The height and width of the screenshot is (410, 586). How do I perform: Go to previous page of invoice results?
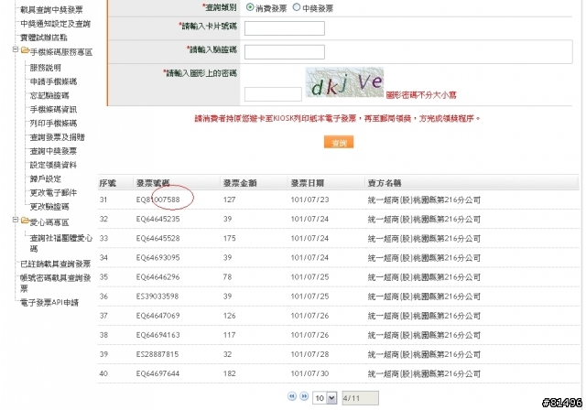292,396
